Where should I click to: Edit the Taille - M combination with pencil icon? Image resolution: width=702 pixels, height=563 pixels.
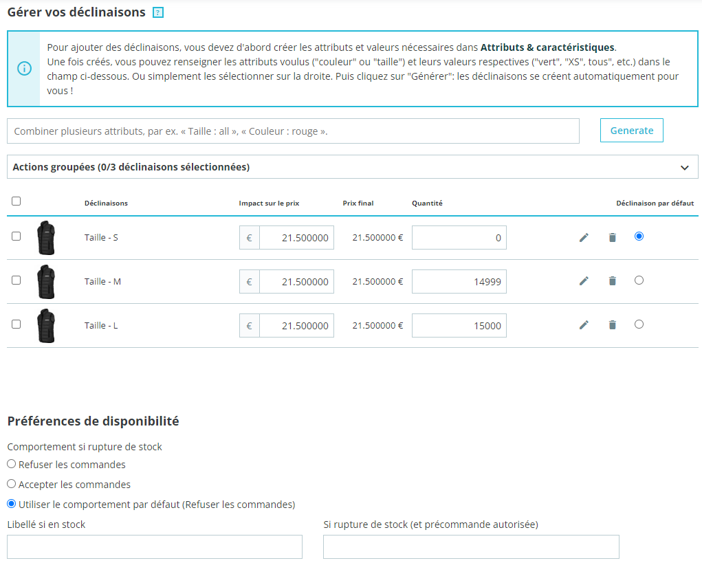pos(584,281)
